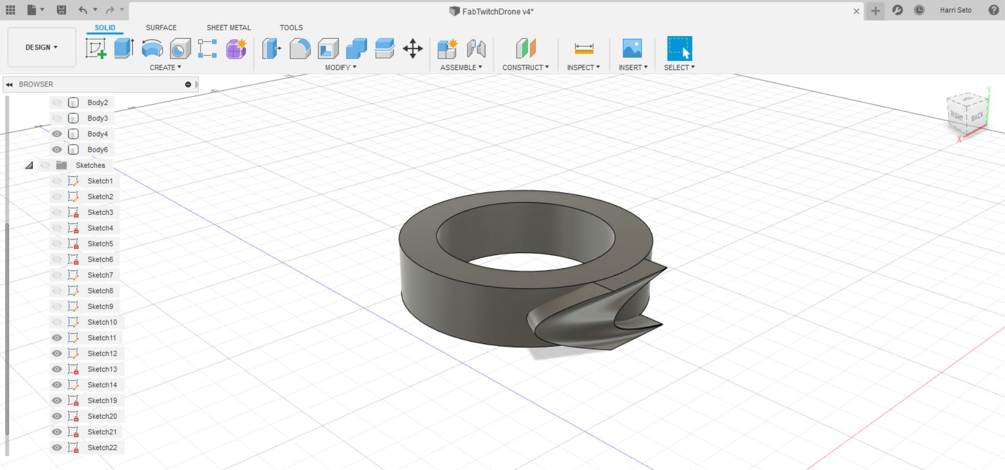Show Body3 with its eye toggle
Image resolution: width=1005 pixels, height=470 pixels.
(57, 118)
